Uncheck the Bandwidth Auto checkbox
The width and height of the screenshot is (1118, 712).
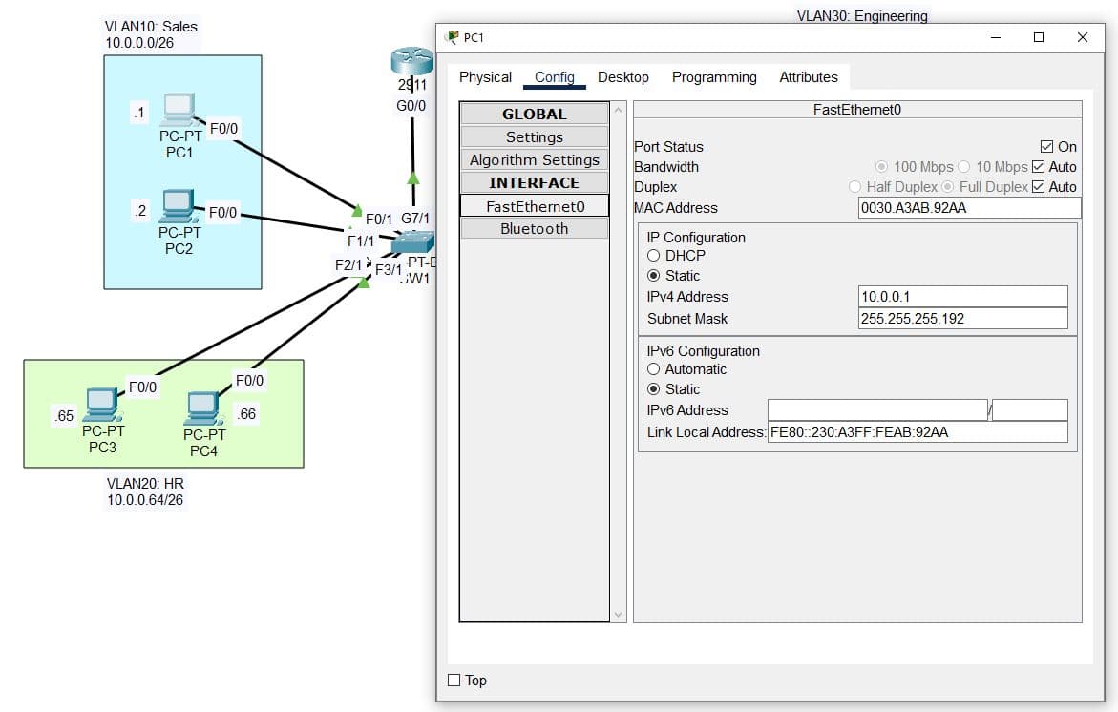[x=1039, y=167]
